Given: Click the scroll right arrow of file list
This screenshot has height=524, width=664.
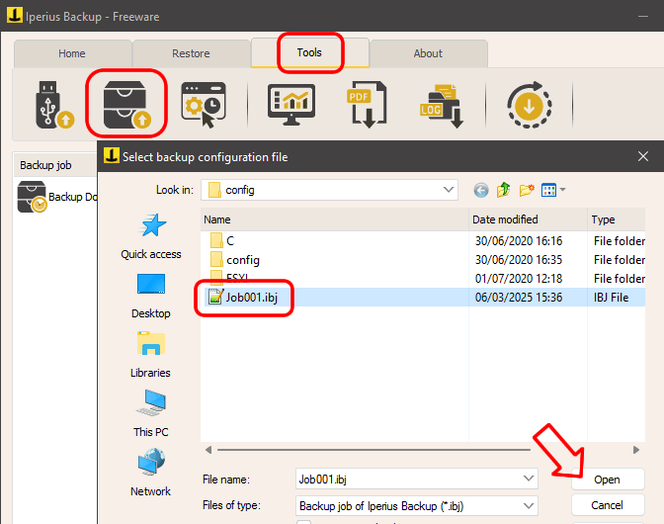Looking at the screenshot, I should click(x=636, y=450).
